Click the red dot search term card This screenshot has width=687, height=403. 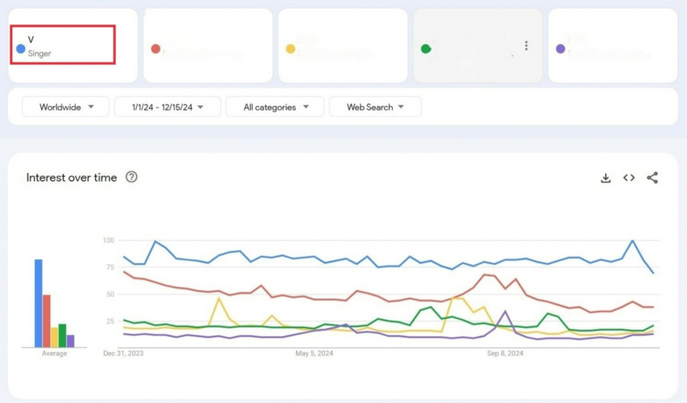coord(207,46)
